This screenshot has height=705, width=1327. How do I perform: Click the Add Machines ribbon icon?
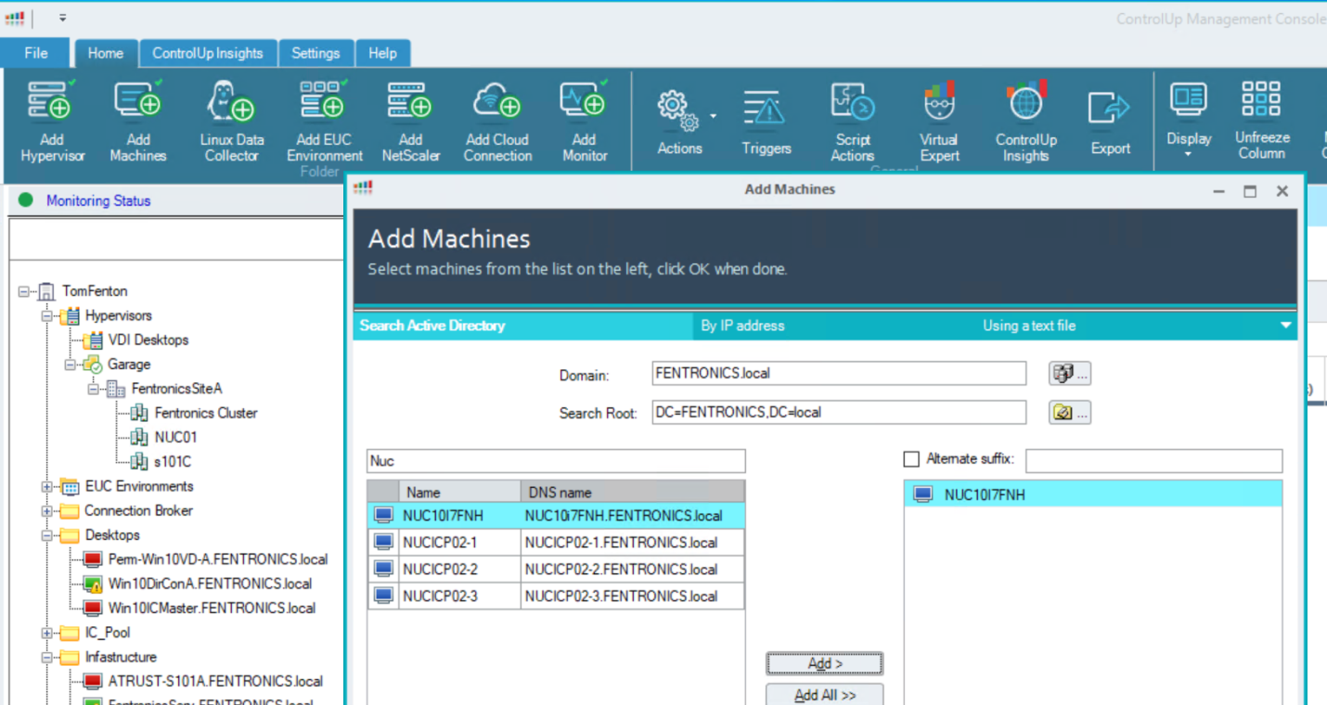[137, 101]
